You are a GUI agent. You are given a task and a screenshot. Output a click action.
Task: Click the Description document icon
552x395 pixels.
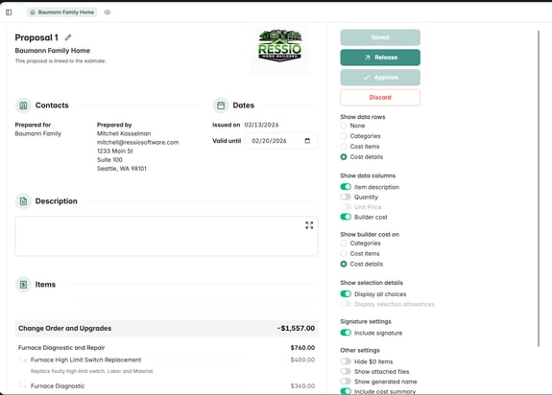pos(23,201)
